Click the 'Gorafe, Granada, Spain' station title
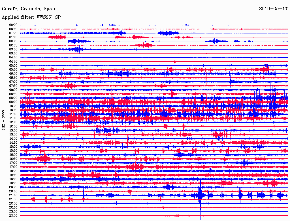Viewport: 290px width, 221px height. pyautogui.click(x=29, y=9)
